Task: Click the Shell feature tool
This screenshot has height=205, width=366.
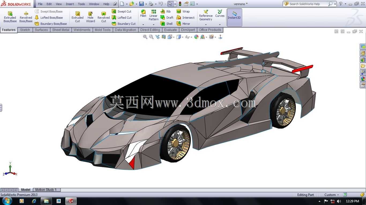Action: pos(167,24)
